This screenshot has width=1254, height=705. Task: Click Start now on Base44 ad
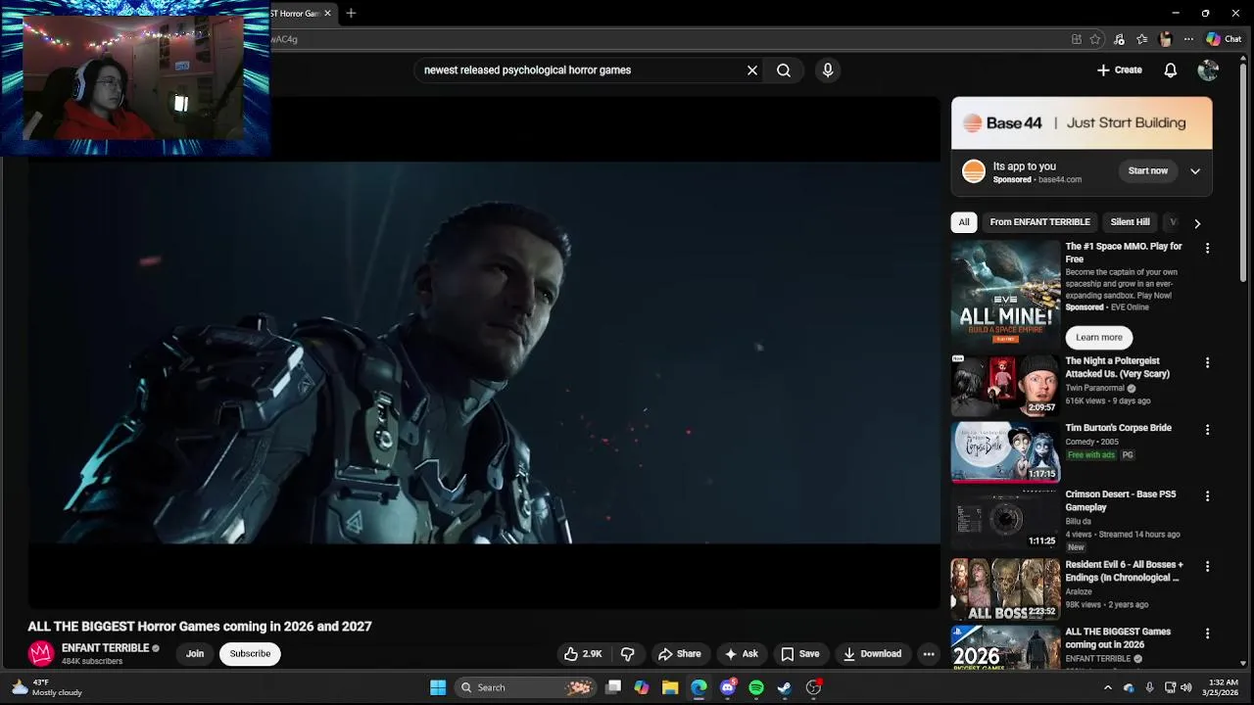point(1147,171)
